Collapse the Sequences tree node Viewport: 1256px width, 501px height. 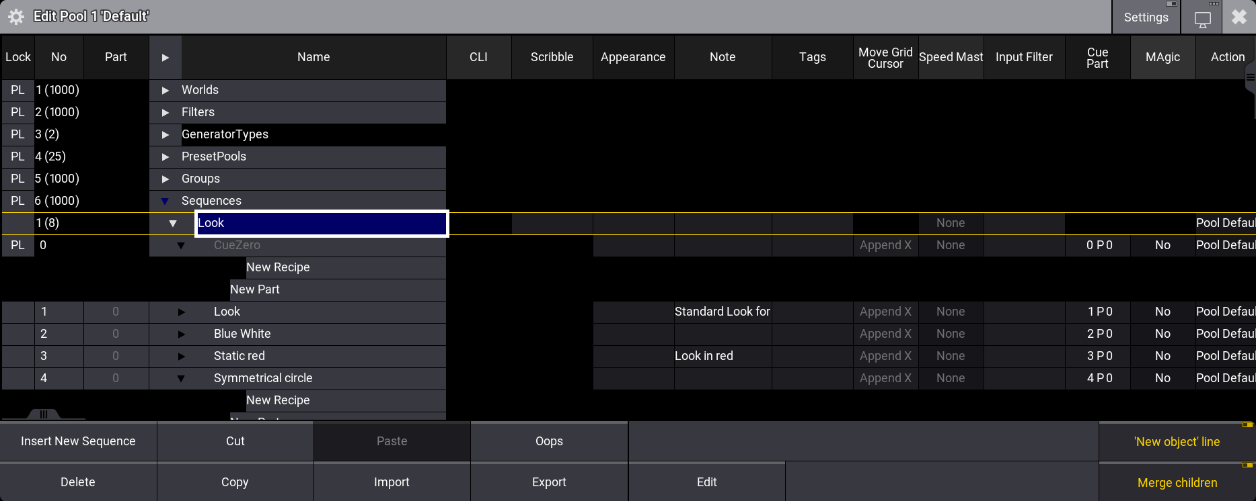(165, 201)
